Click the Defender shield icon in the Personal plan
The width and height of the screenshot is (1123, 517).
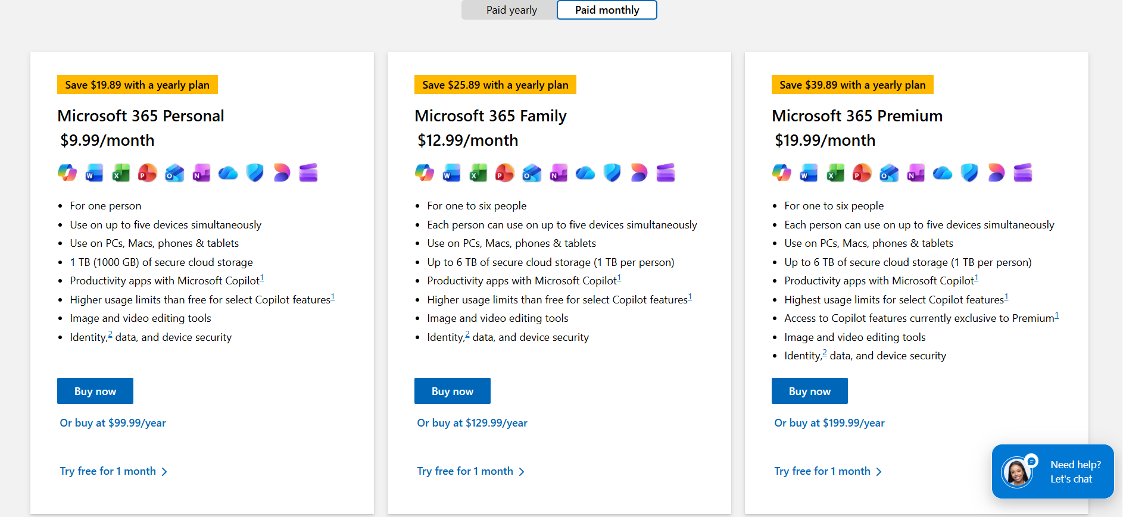tap(255, 173)
